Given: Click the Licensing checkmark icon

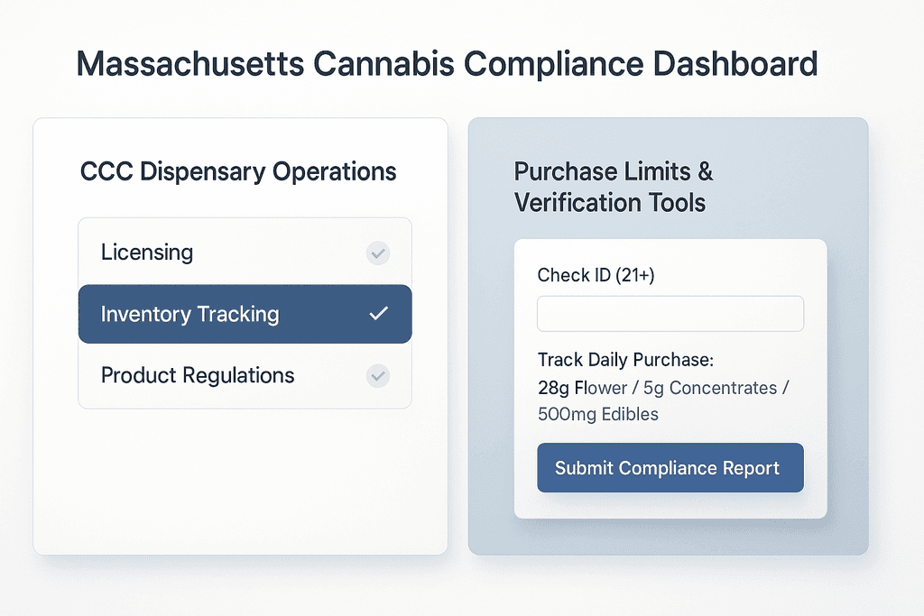Looking at the screenshot, I should click(x=378, y=253).
